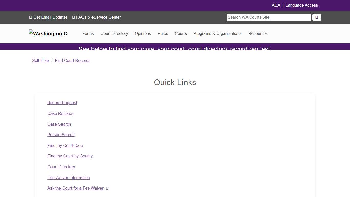Open Get Email Updates link

pyautogui.click(x=50, y=17)
